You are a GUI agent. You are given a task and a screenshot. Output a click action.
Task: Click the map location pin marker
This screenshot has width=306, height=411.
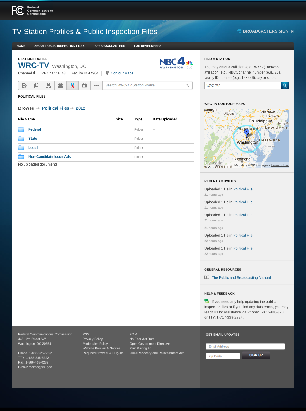point(247,133)
